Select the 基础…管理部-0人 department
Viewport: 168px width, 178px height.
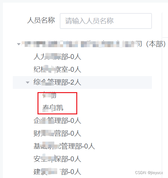64,146
